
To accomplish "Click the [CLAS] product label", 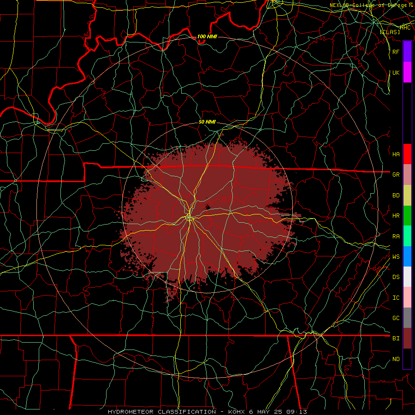I will [390, 32].
